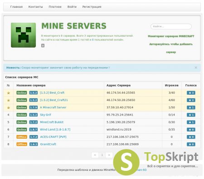This screenshot has width=204, height=179.
Task: Open the Главная menu item
Action: (x=16, y=7)
